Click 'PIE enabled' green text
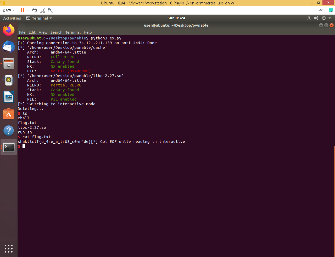Screen dimensions: 335x257 click(x=64, y=99)
